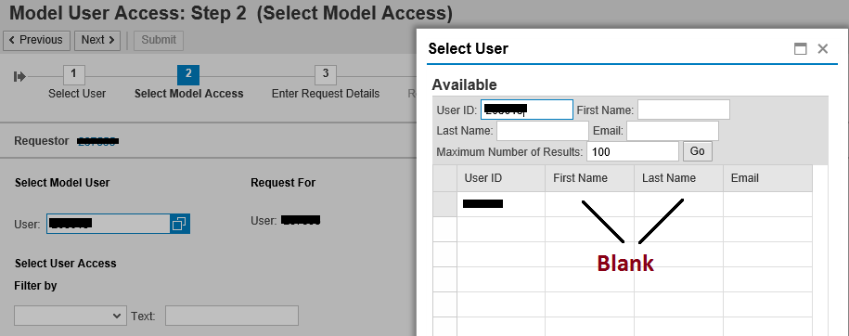Click the Last Name search field
The image size is (849, 336).
[543, 131]
